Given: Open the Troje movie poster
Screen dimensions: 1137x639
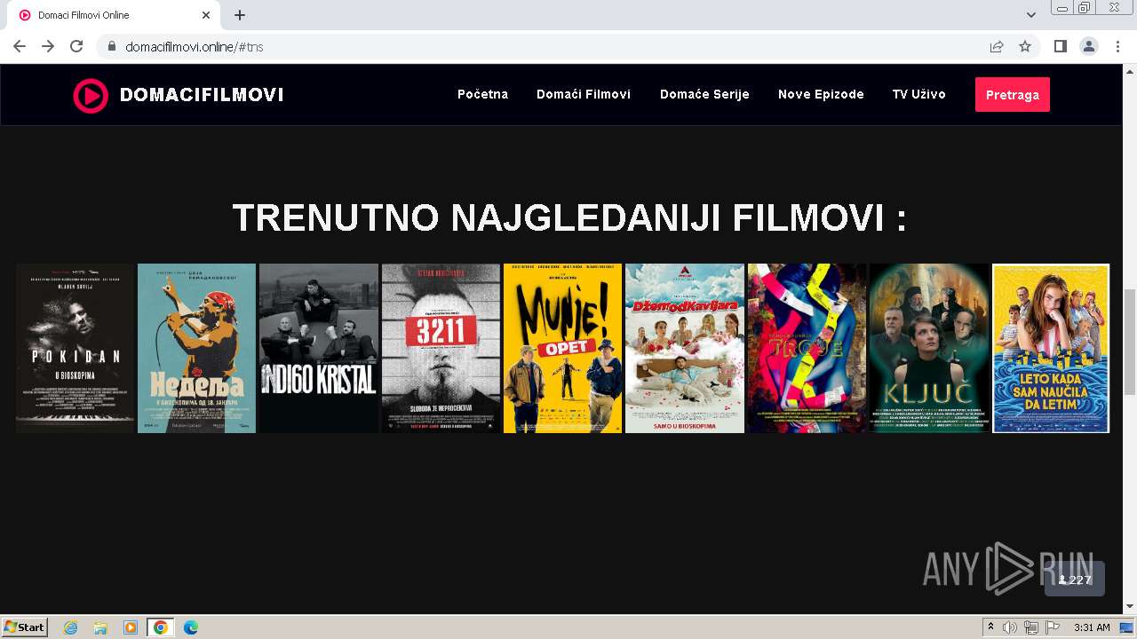Looking at the screenshot, I should tap(807, 348).
